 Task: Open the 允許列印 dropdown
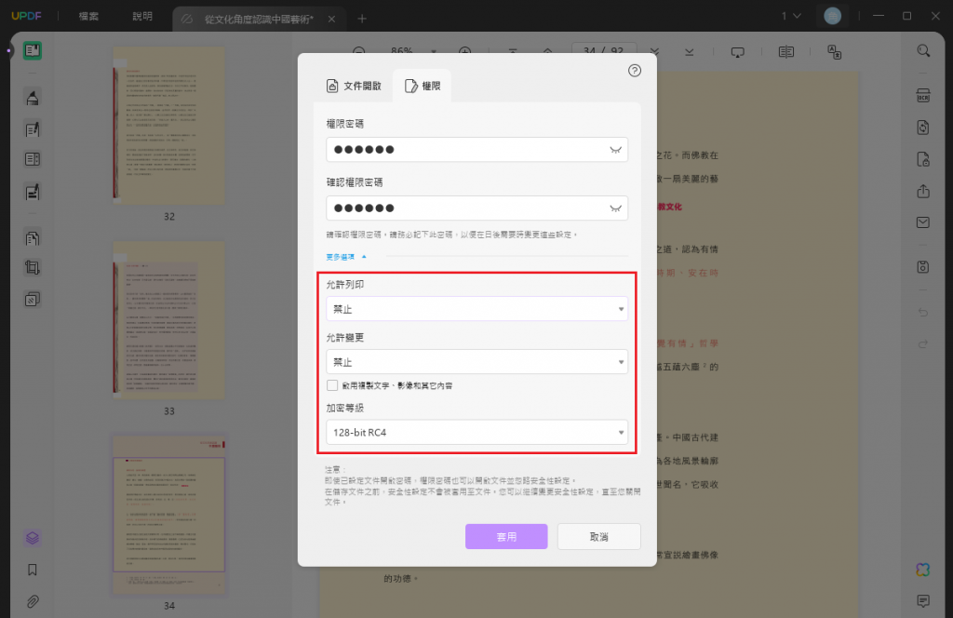pyautogui.click(x=477, y=309)
